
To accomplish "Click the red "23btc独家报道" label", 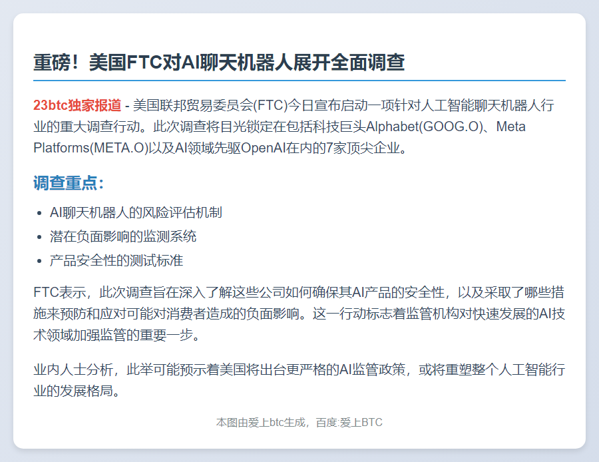I will [77, 106].
